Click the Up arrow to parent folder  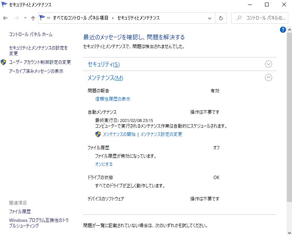[x=33, y=18]
